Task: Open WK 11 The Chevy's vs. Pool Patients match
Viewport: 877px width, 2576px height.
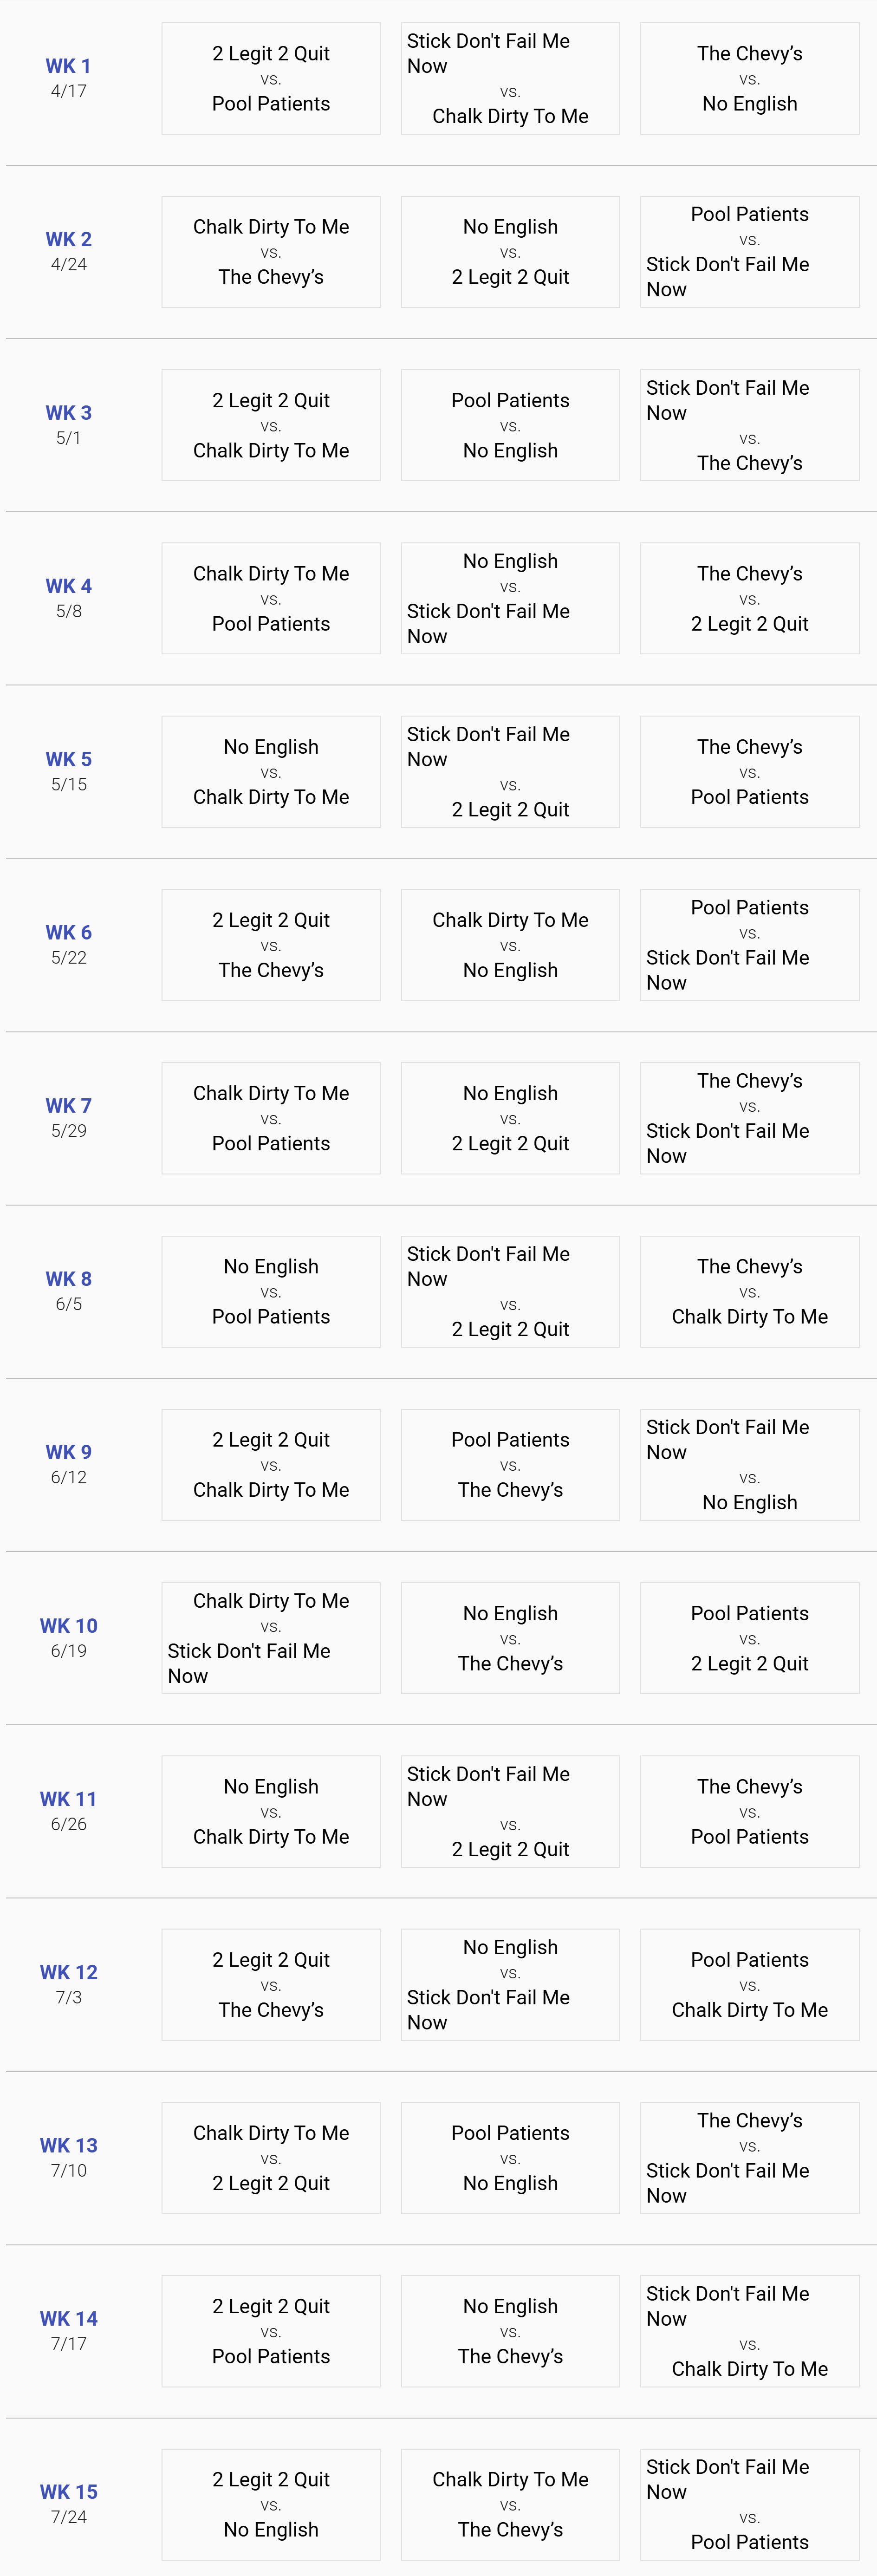Action: coord(749,1811)
